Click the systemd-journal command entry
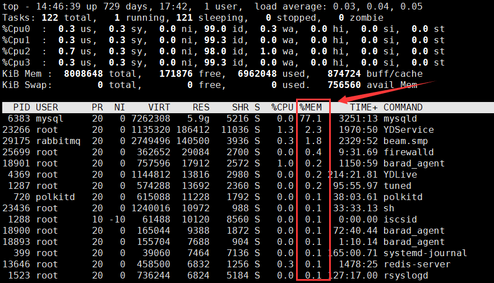This screenshot has width=494, height=283. tap(425, 253)
